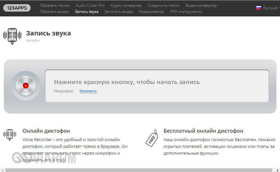Open PDF инструменты menu
Image resolution: width=280 pixels, height=172 pixels.
pyautogui.click(x=186, y=12)
